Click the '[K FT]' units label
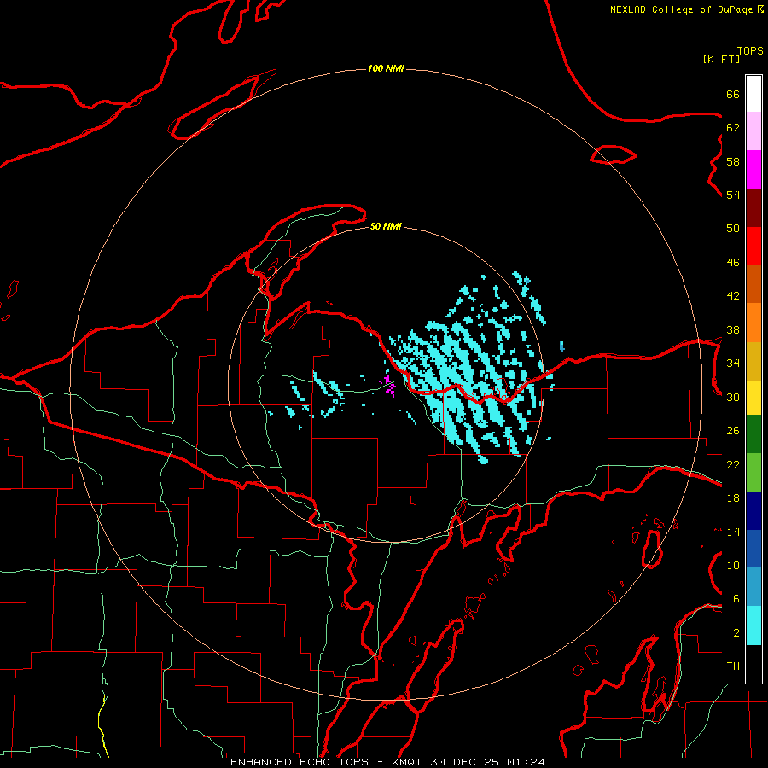This screenshot has height=768, width=768. [721, 59]
